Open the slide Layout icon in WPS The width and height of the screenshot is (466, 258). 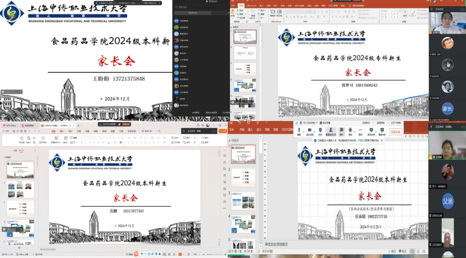click(x=66, y=138)
